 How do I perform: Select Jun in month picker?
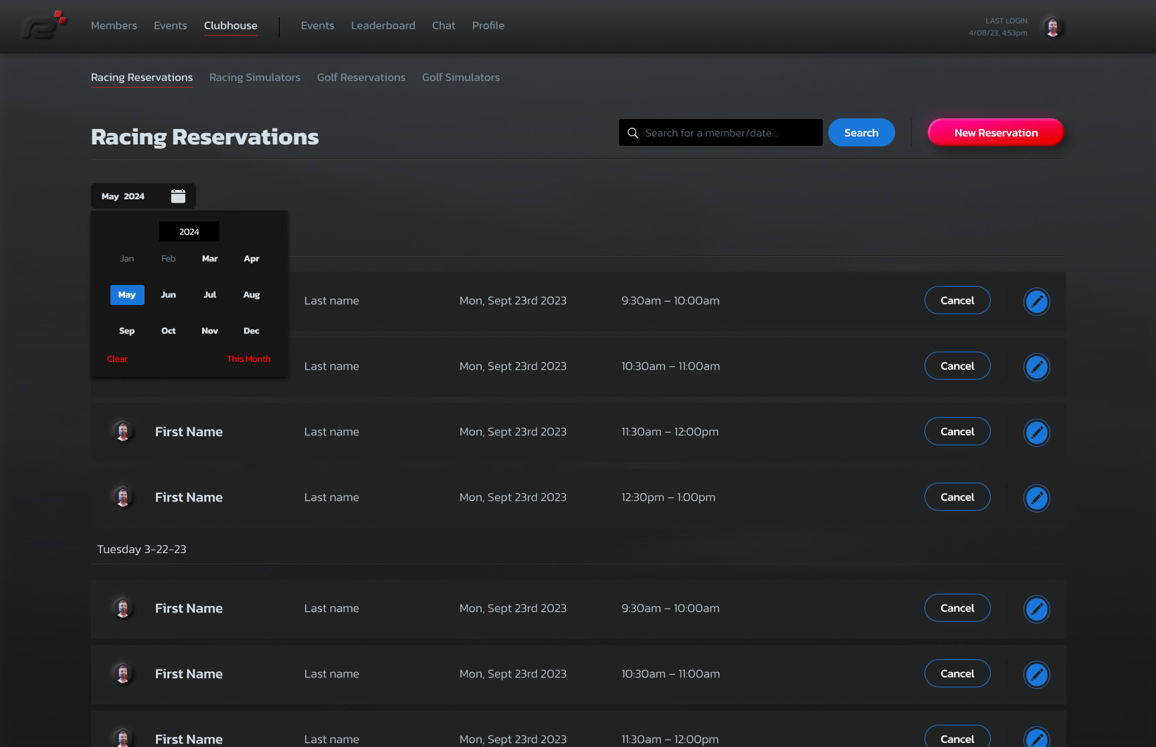(x=169, y=295)
